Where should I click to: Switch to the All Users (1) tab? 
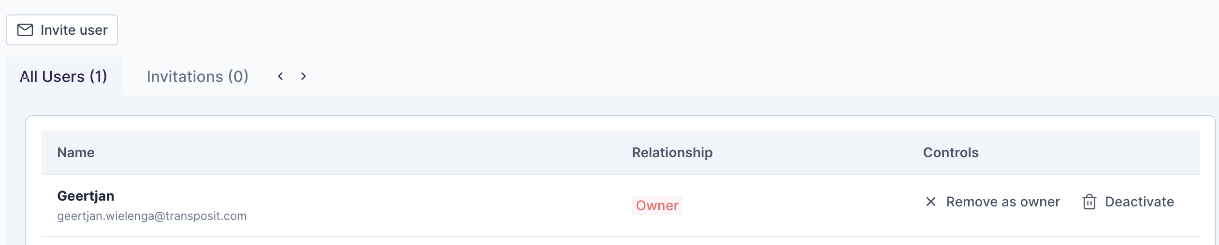(63, 77)
